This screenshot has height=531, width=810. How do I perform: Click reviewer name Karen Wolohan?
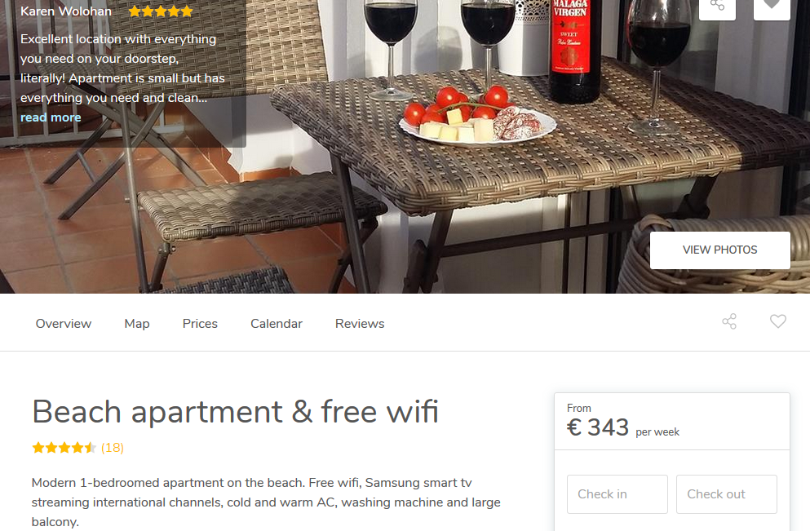[x=66, y=11]
